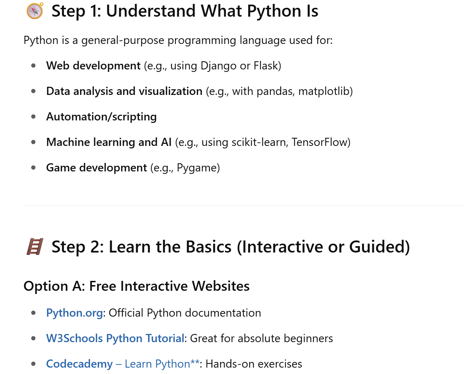This screenshot has height=374, width=464.
Task: Click the 'Hands-on exercises' description text
Action: pos(254,364)
